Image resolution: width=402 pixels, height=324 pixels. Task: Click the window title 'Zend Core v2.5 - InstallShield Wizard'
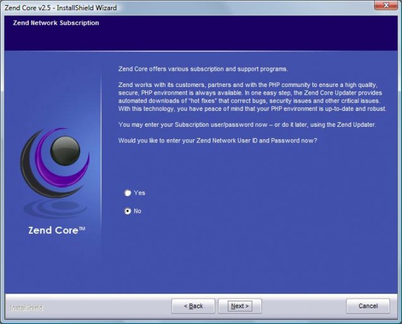tap(61, 8)
